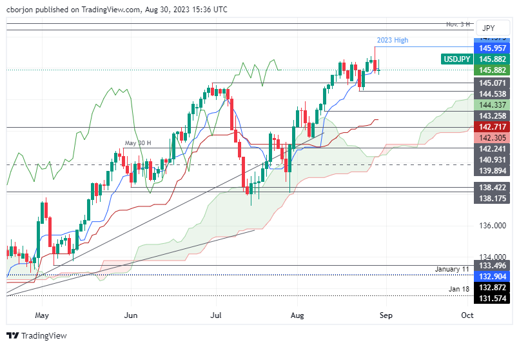Viewport: 519px width, 347px height.
Task: Click the black 131.574 price label
Action: point(493,297)
